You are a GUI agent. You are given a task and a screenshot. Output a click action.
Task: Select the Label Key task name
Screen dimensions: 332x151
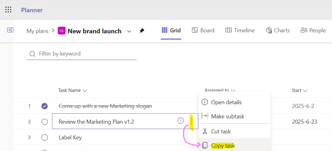pyautogui.click(x=70, y=138)
